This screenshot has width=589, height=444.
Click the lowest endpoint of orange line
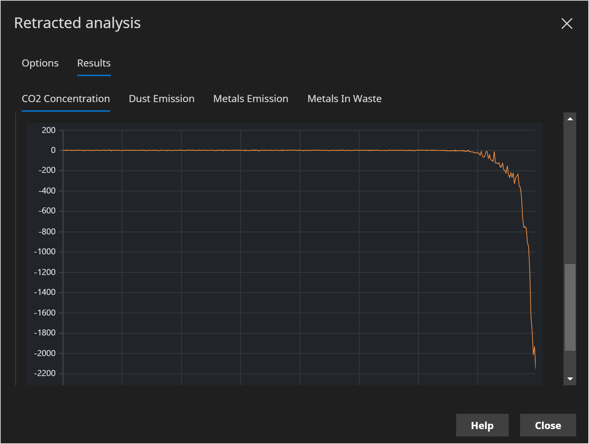click(x=535, y=368)
